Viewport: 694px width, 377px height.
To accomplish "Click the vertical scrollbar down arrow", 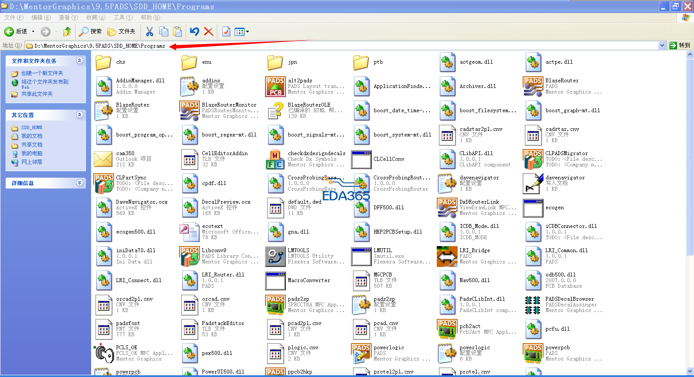I will [x=690, y=371].
